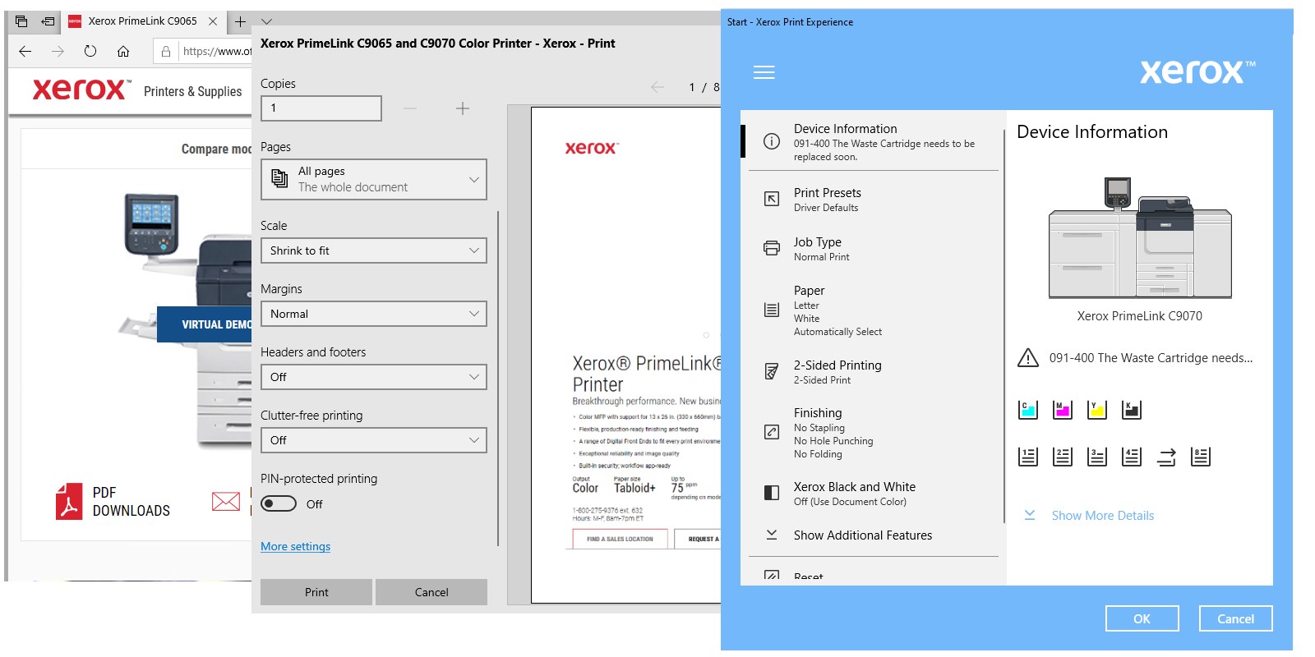Select the Job Type Normal Print item
The height and width of the screenshot is (657, 1315).
[x=873, y=249]
